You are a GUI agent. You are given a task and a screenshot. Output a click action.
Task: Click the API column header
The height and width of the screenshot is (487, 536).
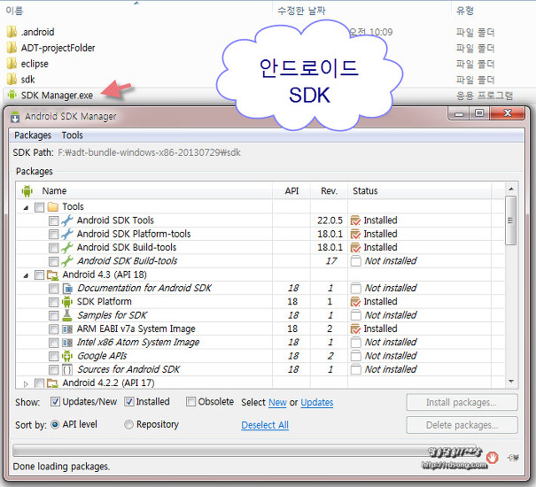291,190
